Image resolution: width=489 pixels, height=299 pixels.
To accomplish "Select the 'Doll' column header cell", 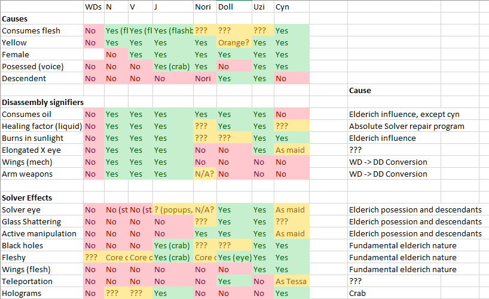I will click(234, 7).
